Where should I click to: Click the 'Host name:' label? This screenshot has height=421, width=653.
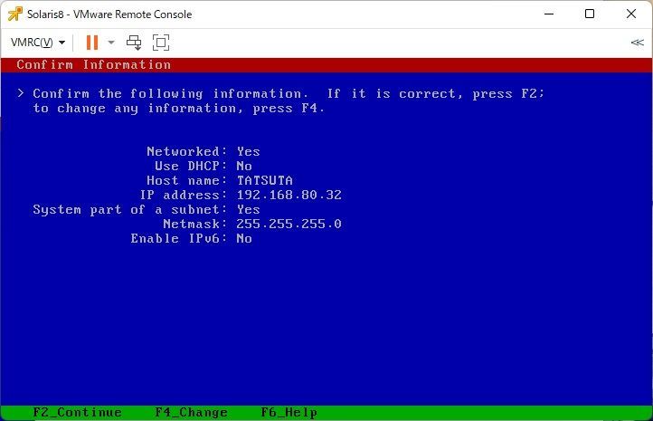(187, 180)
